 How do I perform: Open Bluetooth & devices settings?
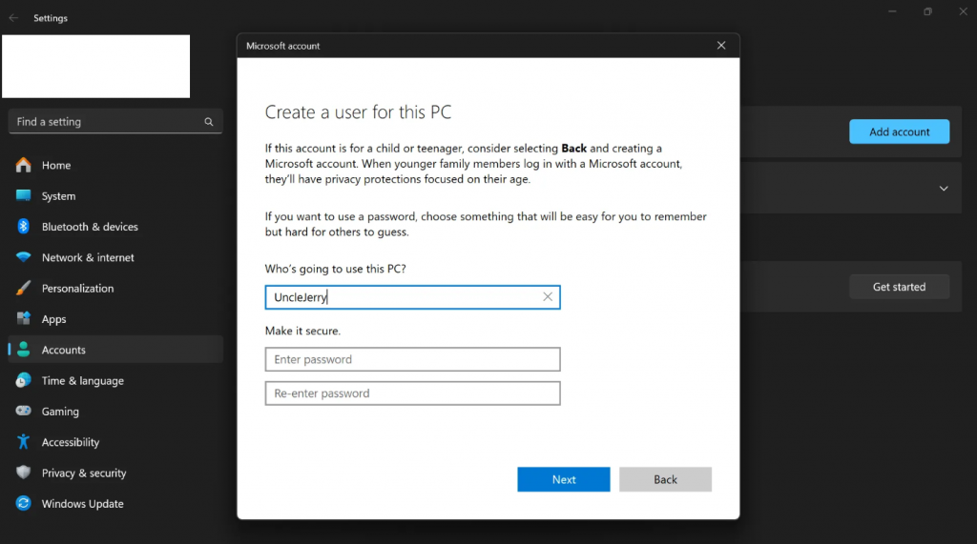tap(115, 227)
